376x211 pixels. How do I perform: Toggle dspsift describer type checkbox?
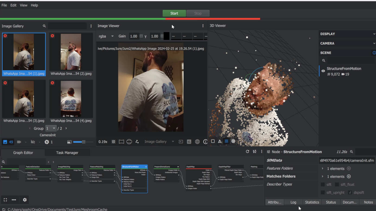coord(350,192)
